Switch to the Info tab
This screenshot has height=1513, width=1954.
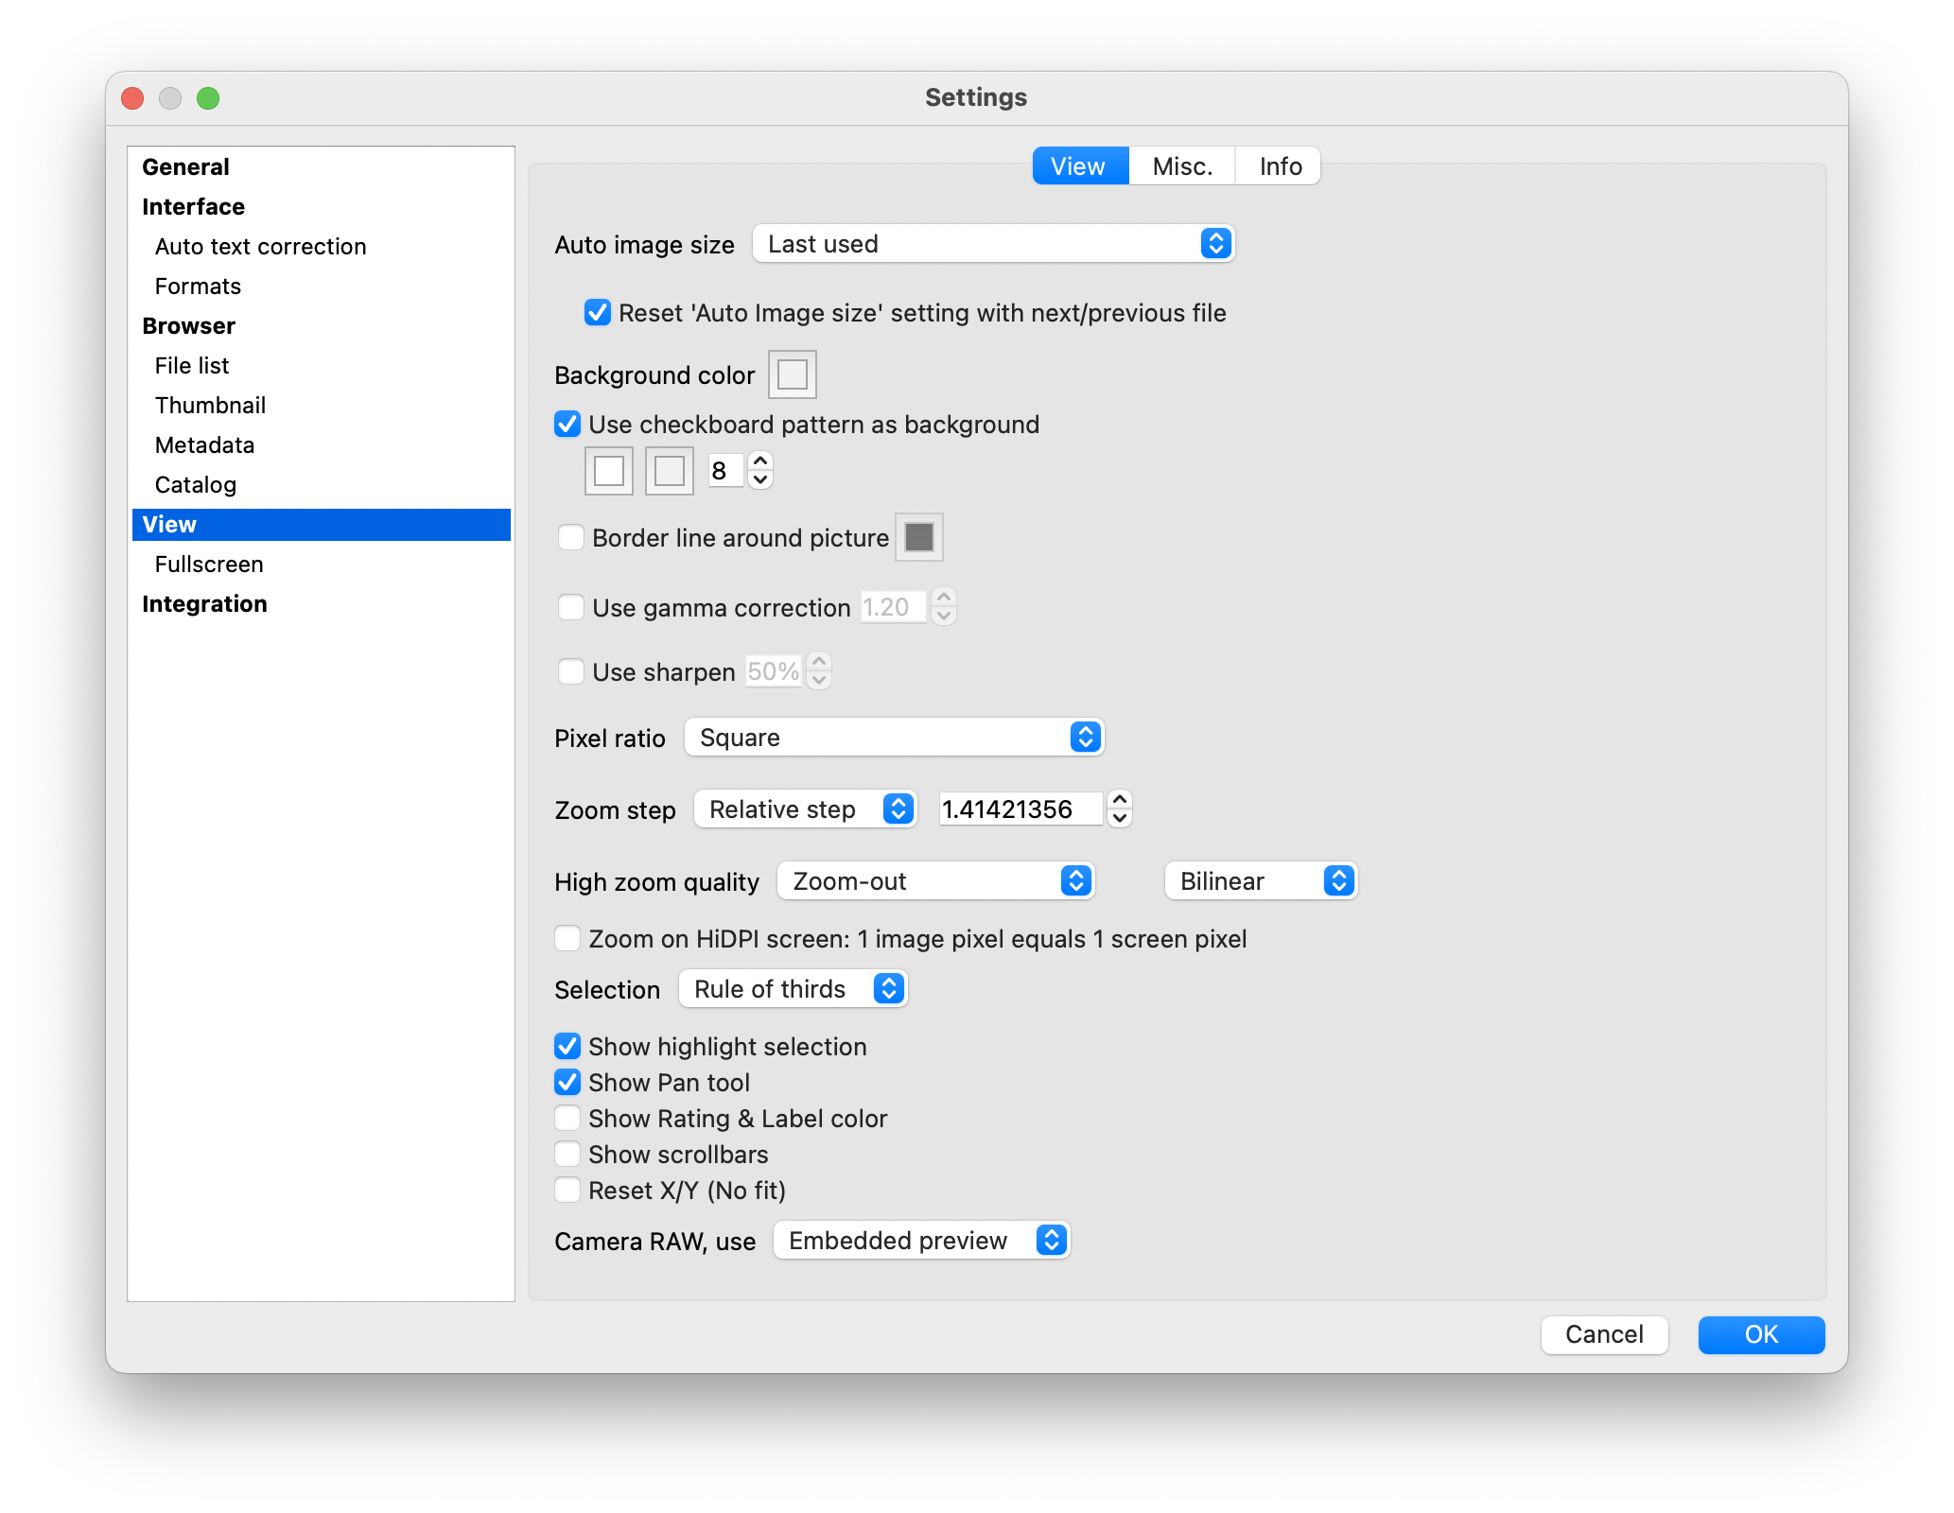point(1280,166)
